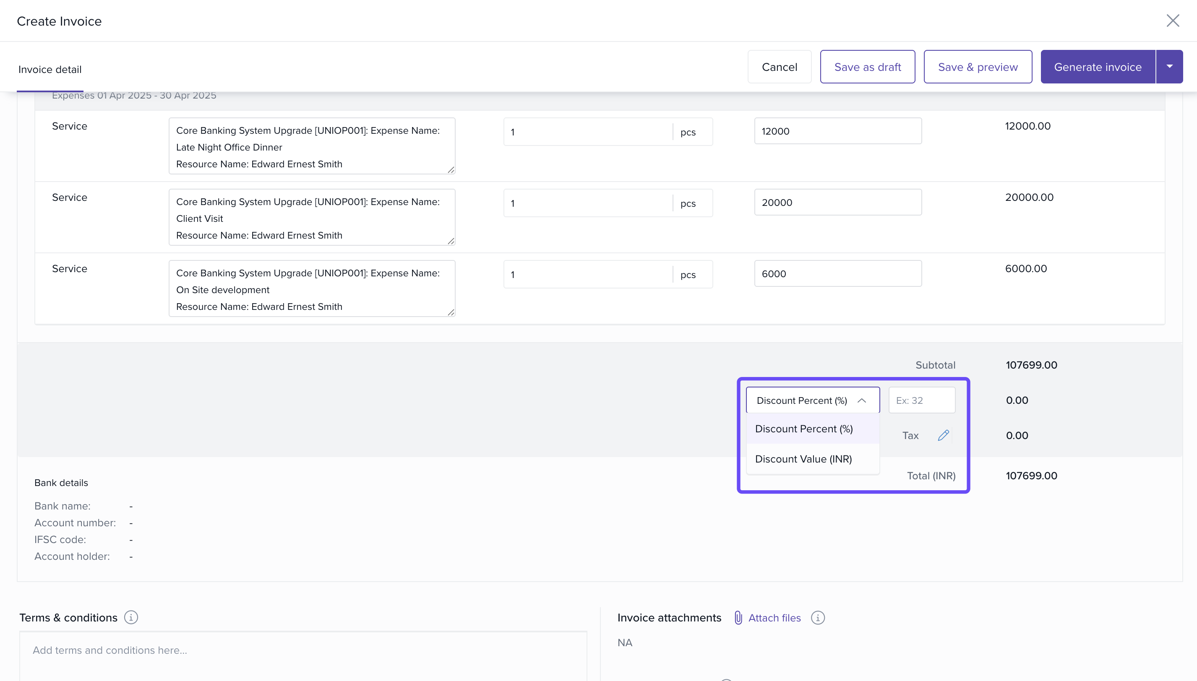Close the Create Invoice dialog
Viewport: 1197px width, 681px height.
click(1173, 21)
